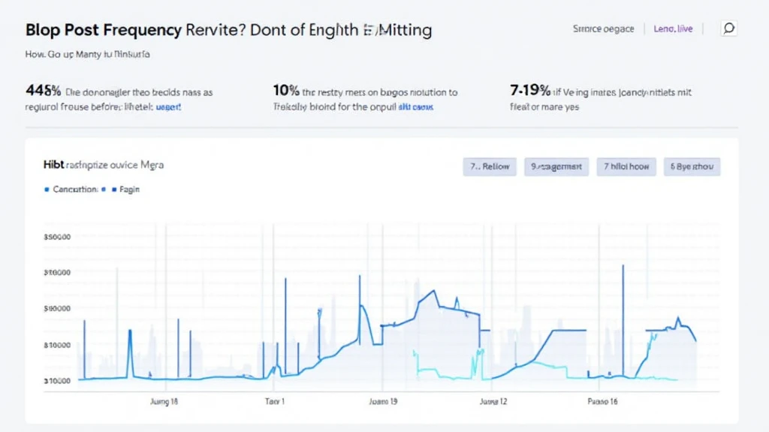
Task: Click the 'Paso 16' axis label
Action: (602, 401)
